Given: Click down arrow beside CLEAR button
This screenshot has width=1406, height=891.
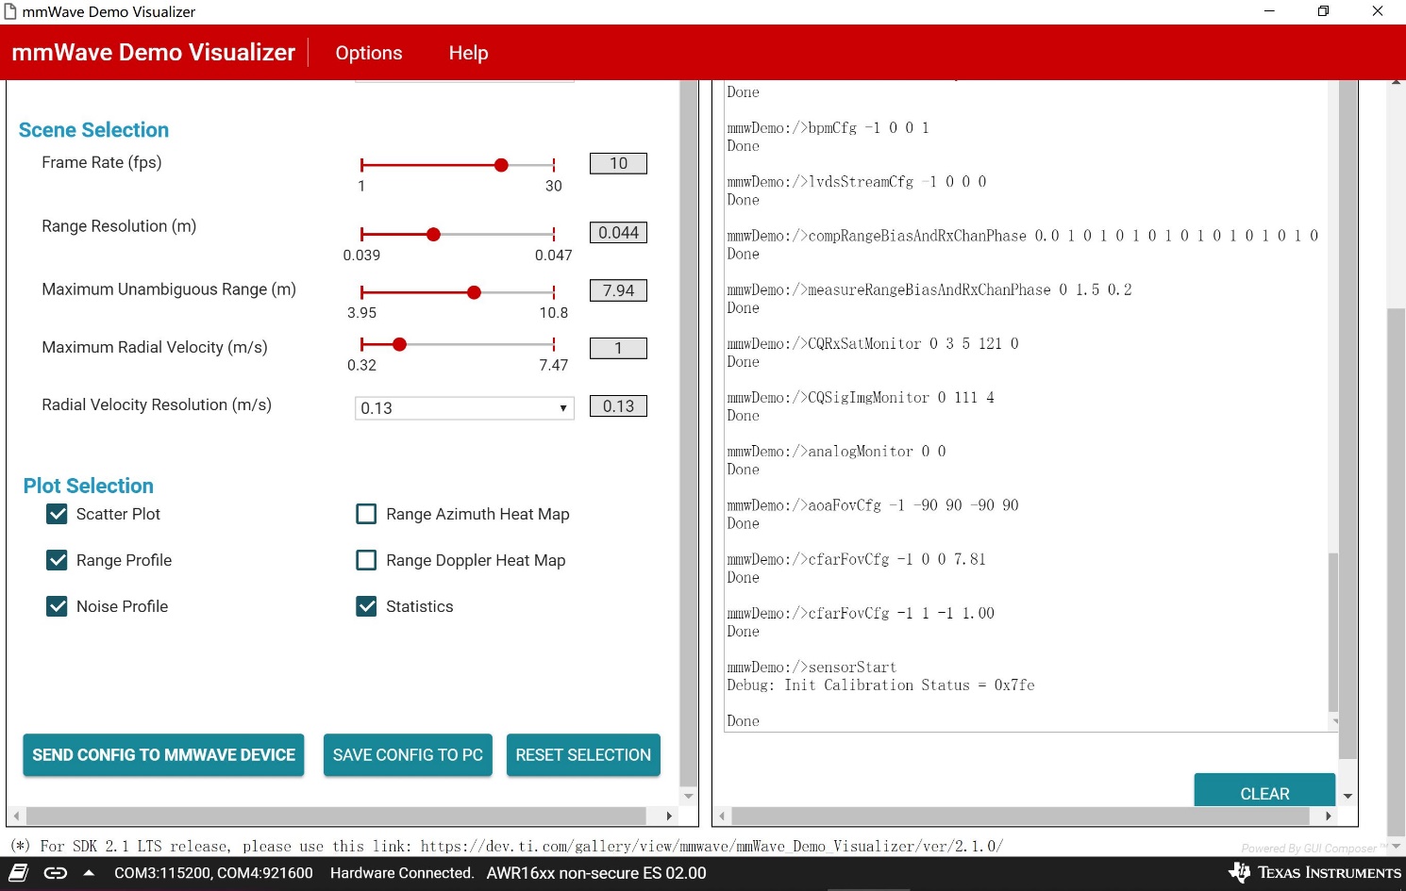Looking at the screenshot, I should click(1348, 796).
